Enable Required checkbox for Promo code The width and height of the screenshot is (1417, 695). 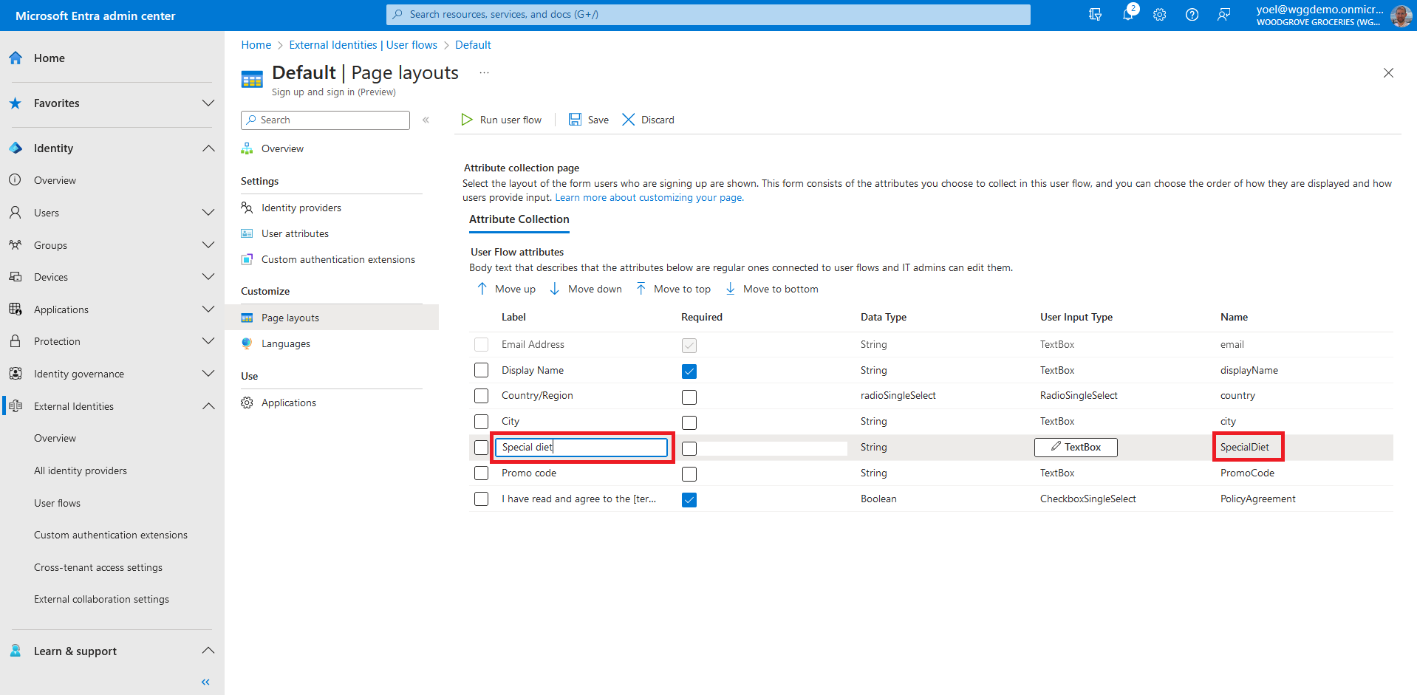click(689, 474)
